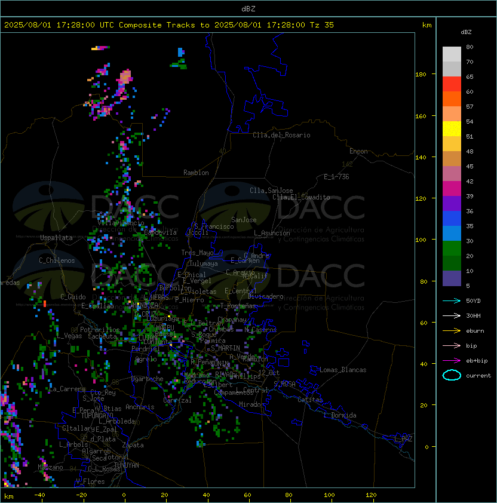Click the S_Francisco map label
497x503 pixels.
click(x=214, y=226)
